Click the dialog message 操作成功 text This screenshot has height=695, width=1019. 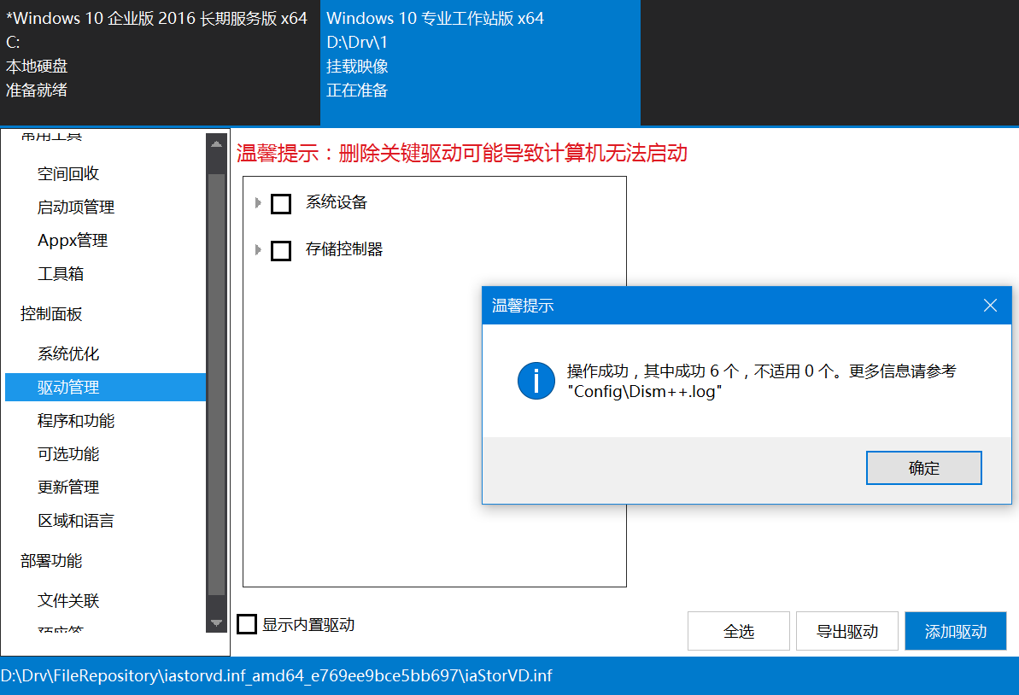pos(761,381)
